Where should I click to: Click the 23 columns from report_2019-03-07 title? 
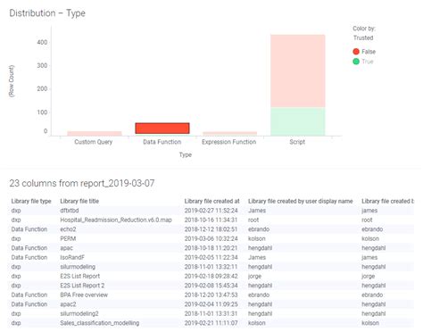pos(82,183)
